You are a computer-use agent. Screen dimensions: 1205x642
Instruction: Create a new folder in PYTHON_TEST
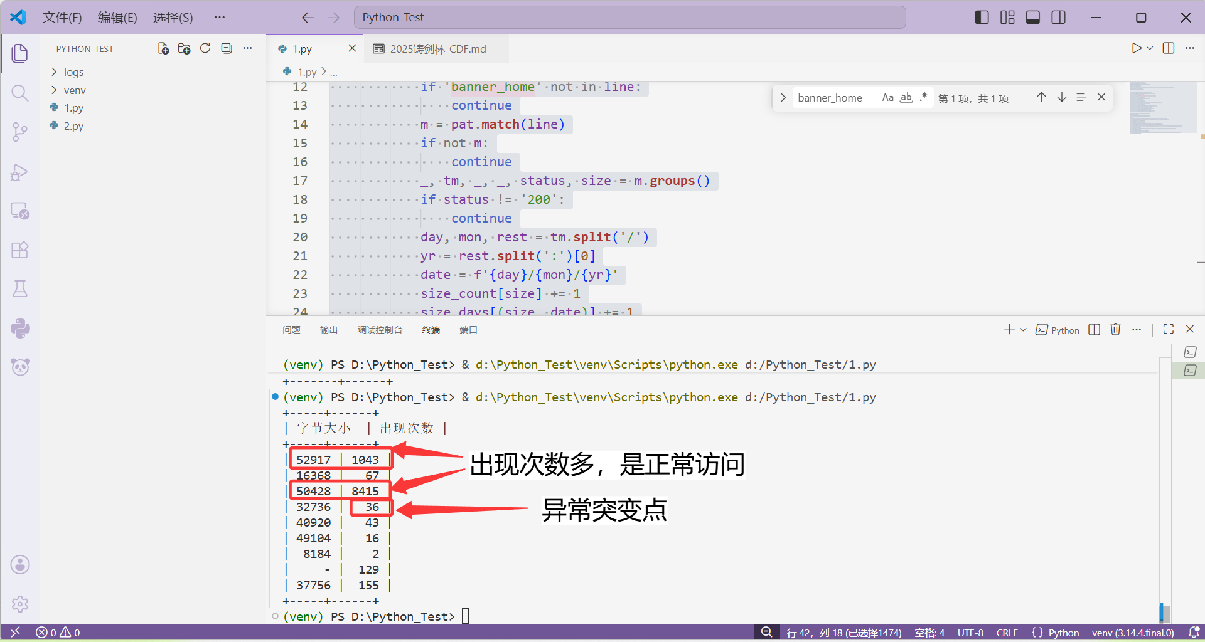184,48
